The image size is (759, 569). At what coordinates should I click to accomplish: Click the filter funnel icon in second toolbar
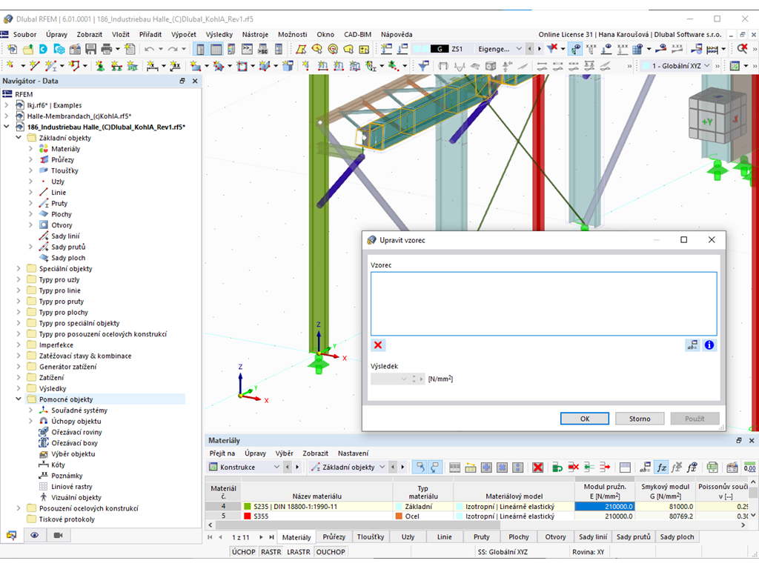click(x=423, y=66)
